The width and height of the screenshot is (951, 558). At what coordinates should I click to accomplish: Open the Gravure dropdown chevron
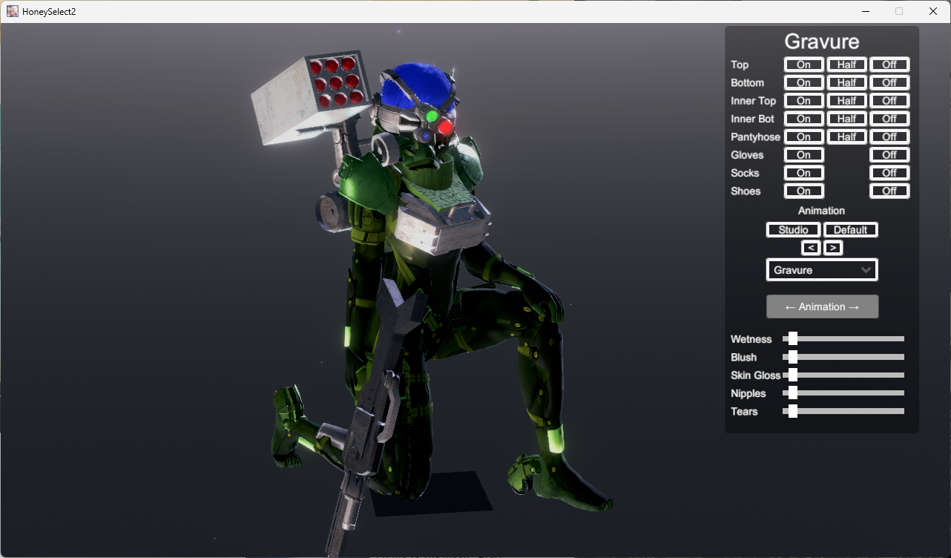[x=866, y=270]
